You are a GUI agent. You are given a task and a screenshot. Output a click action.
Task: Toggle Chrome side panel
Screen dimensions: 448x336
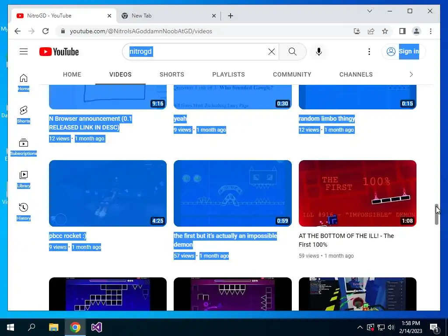point(402,31)
